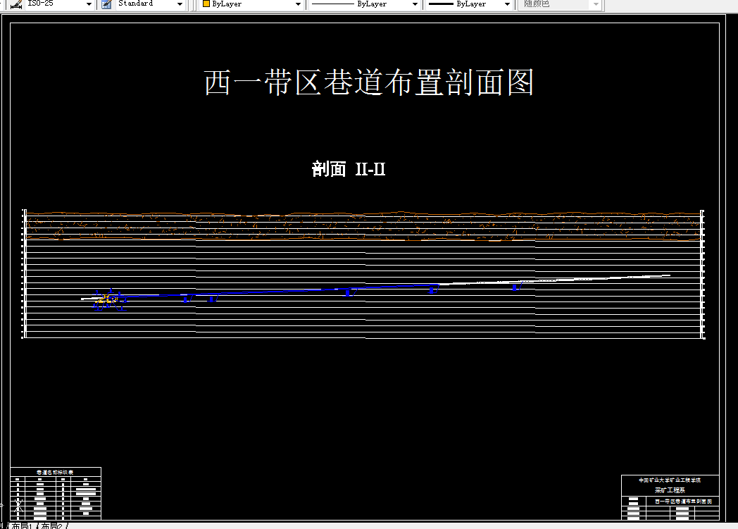
Task: Select the title text 西一带区巷道布置剖面图
Action: tap(369, 82)
